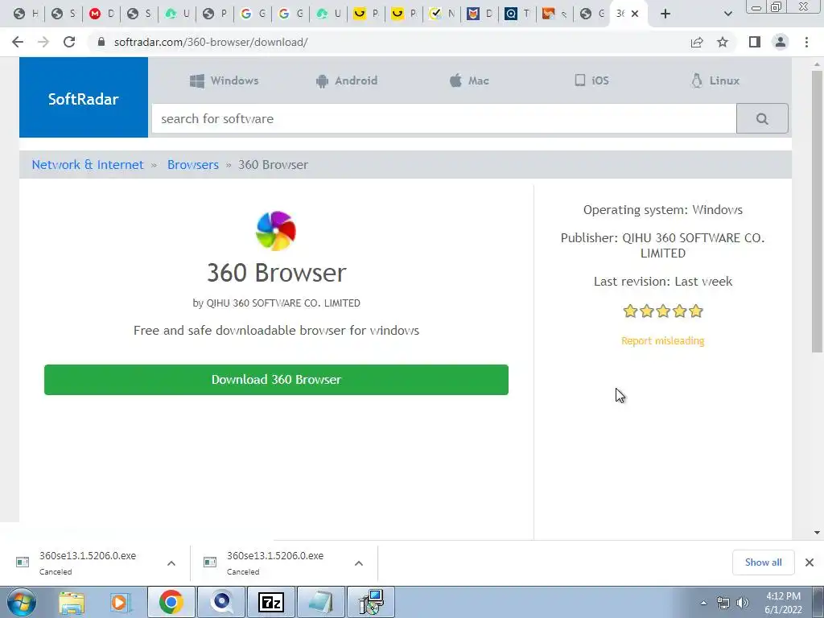Select the iOS platform category
824x618 pixels.
[591, 80]
